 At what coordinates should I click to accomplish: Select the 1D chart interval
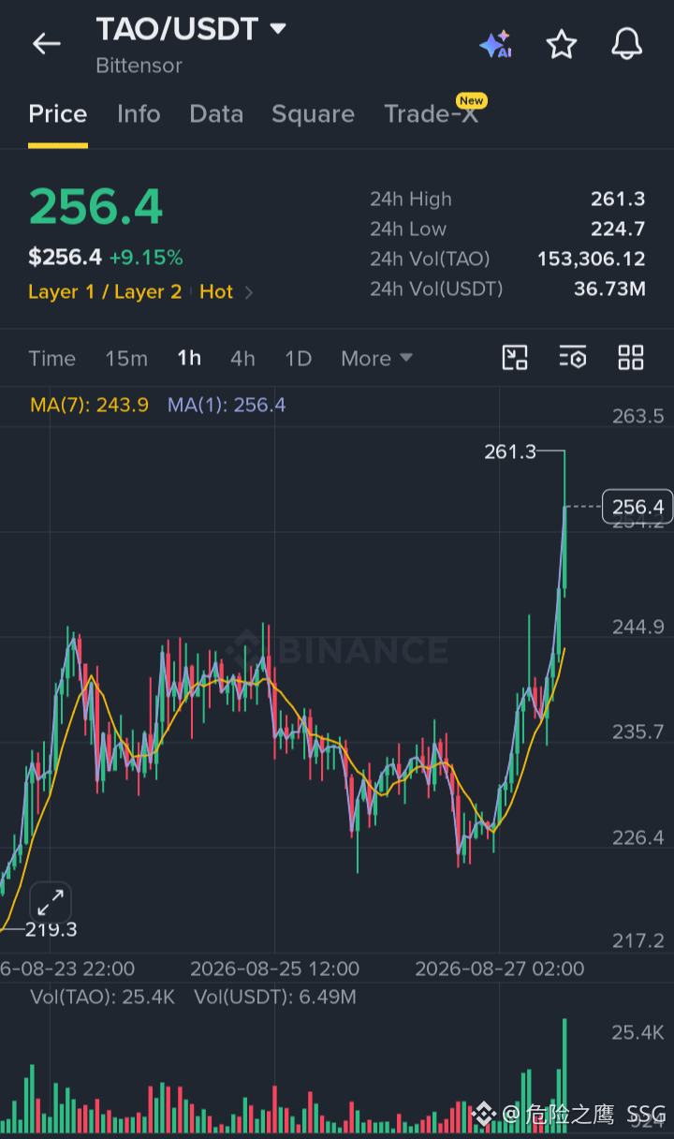298,358
